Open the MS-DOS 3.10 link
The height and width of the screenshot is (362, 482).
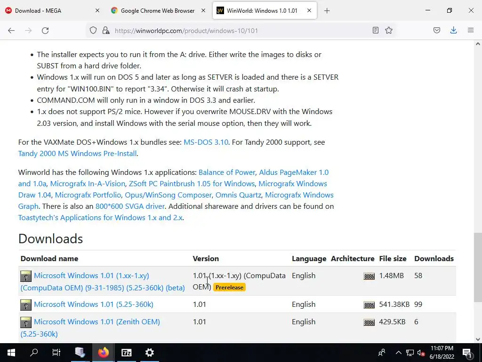pyautogui.click(x=206, y=142)
